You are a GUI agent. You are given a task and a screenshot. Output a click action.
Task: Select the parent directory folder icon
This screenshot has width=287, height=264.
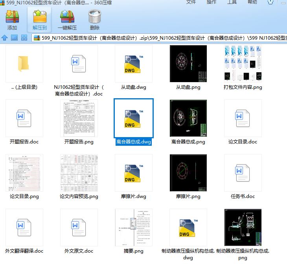24,64
